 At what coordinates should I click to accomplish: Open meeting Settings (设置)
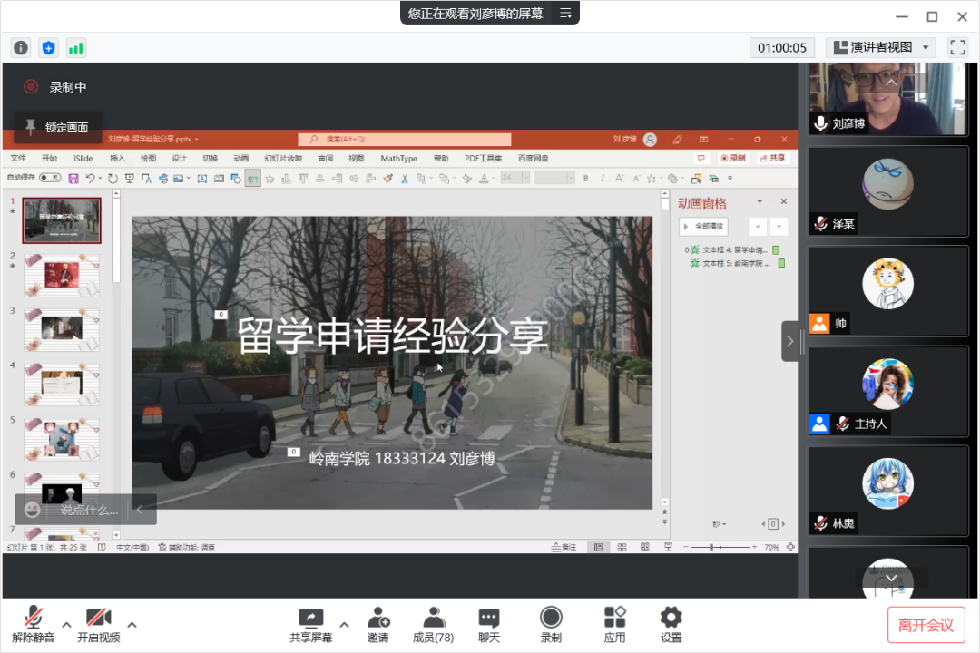671,624
